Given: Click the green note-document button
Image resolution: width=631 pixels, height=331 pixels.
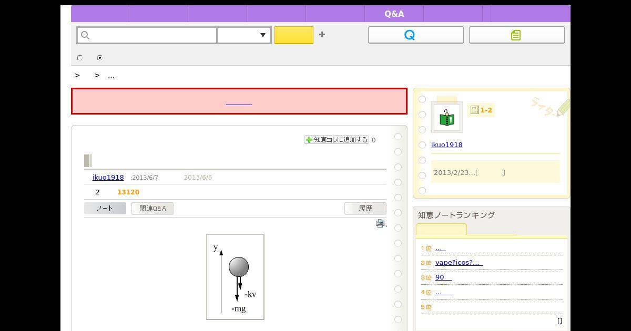Looking at the screenshot, I should point(516,35).
